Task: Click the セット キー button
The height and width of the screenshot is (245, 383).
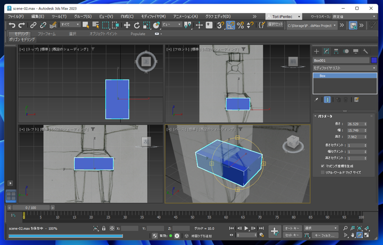Action: pyautogui.click(x=292, y=235)
